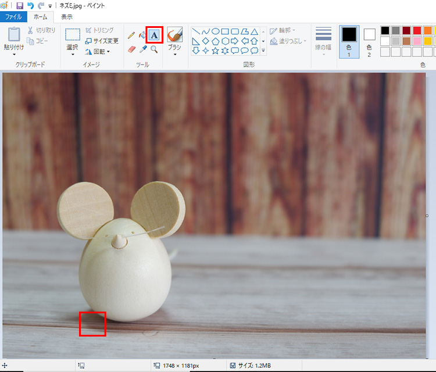The width and height of the screenshot is (436, 372).
Task: Toggle active color to 色 1
Action: pyautogui.click(x=349, y=41)
